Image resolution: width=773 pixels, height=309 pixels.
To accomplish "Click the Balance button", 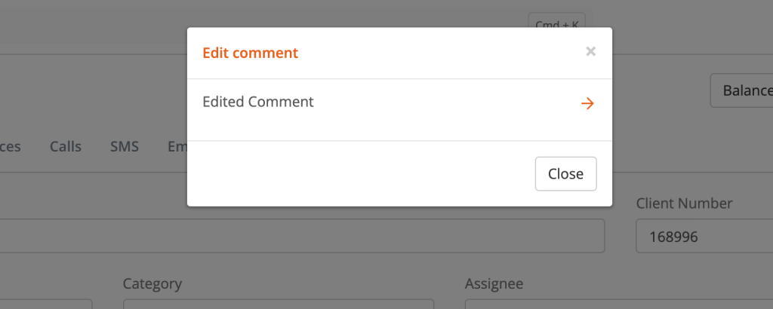I will [x=744, y=90].
